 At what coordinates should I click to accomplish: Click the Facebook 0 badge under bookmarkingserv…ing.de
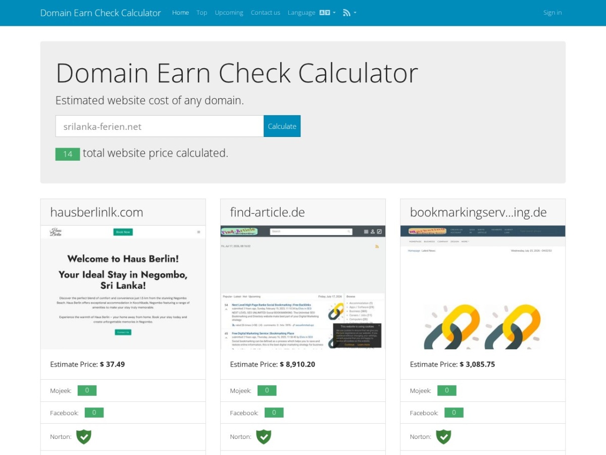coord(453,413)
